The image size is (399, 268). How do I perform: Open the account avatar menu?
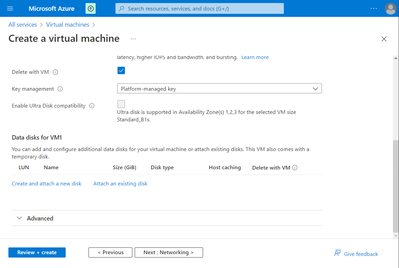click(391, 9)
